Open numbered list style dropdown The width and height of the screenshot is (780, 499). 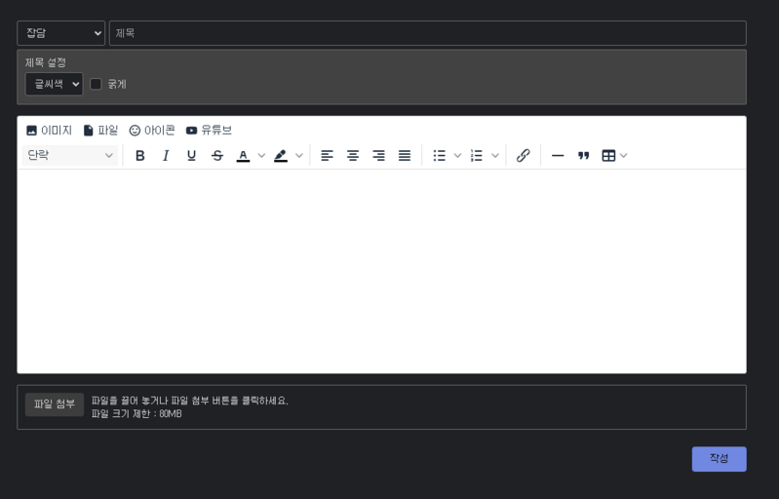point(495,156)
